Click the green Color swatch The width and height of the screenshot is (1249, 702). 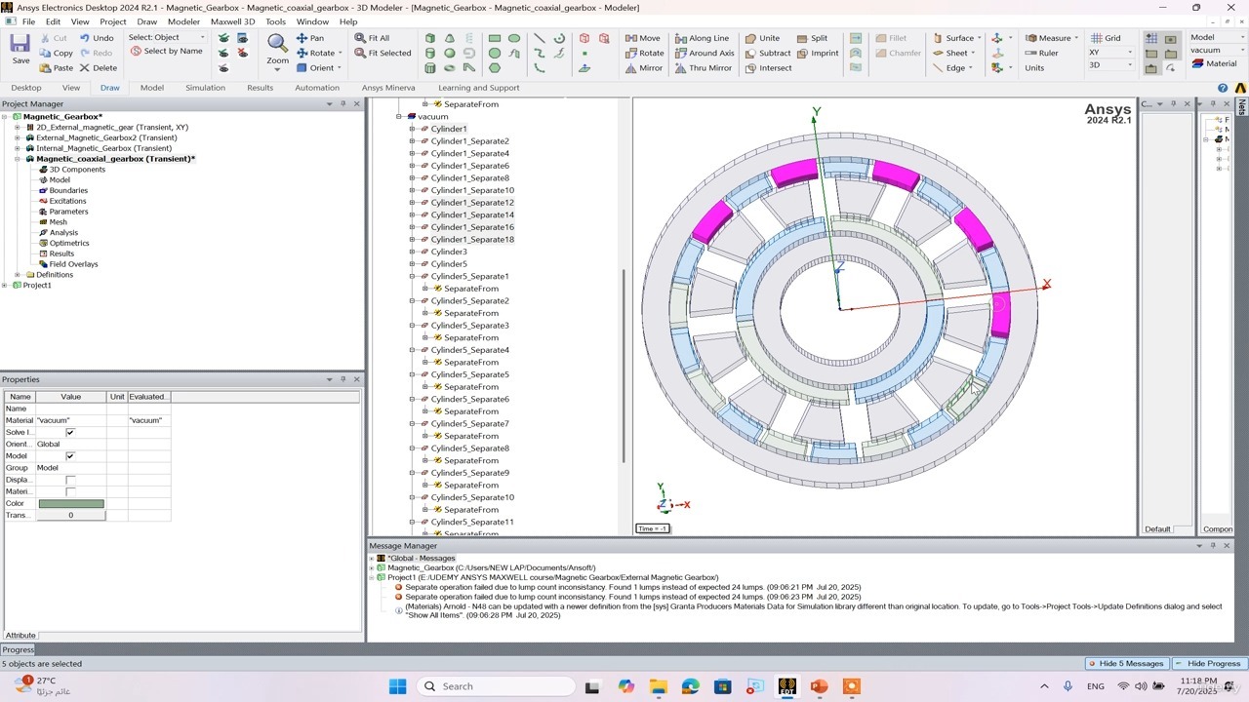coord(71,504)
